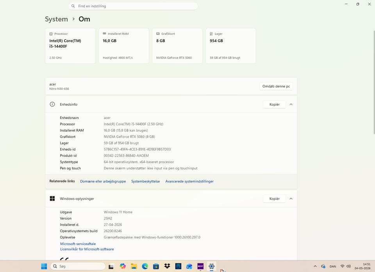Open Licensvilkår for Microsoft-software link
Screen dimensions: 375x272
[x=87, y=249]
